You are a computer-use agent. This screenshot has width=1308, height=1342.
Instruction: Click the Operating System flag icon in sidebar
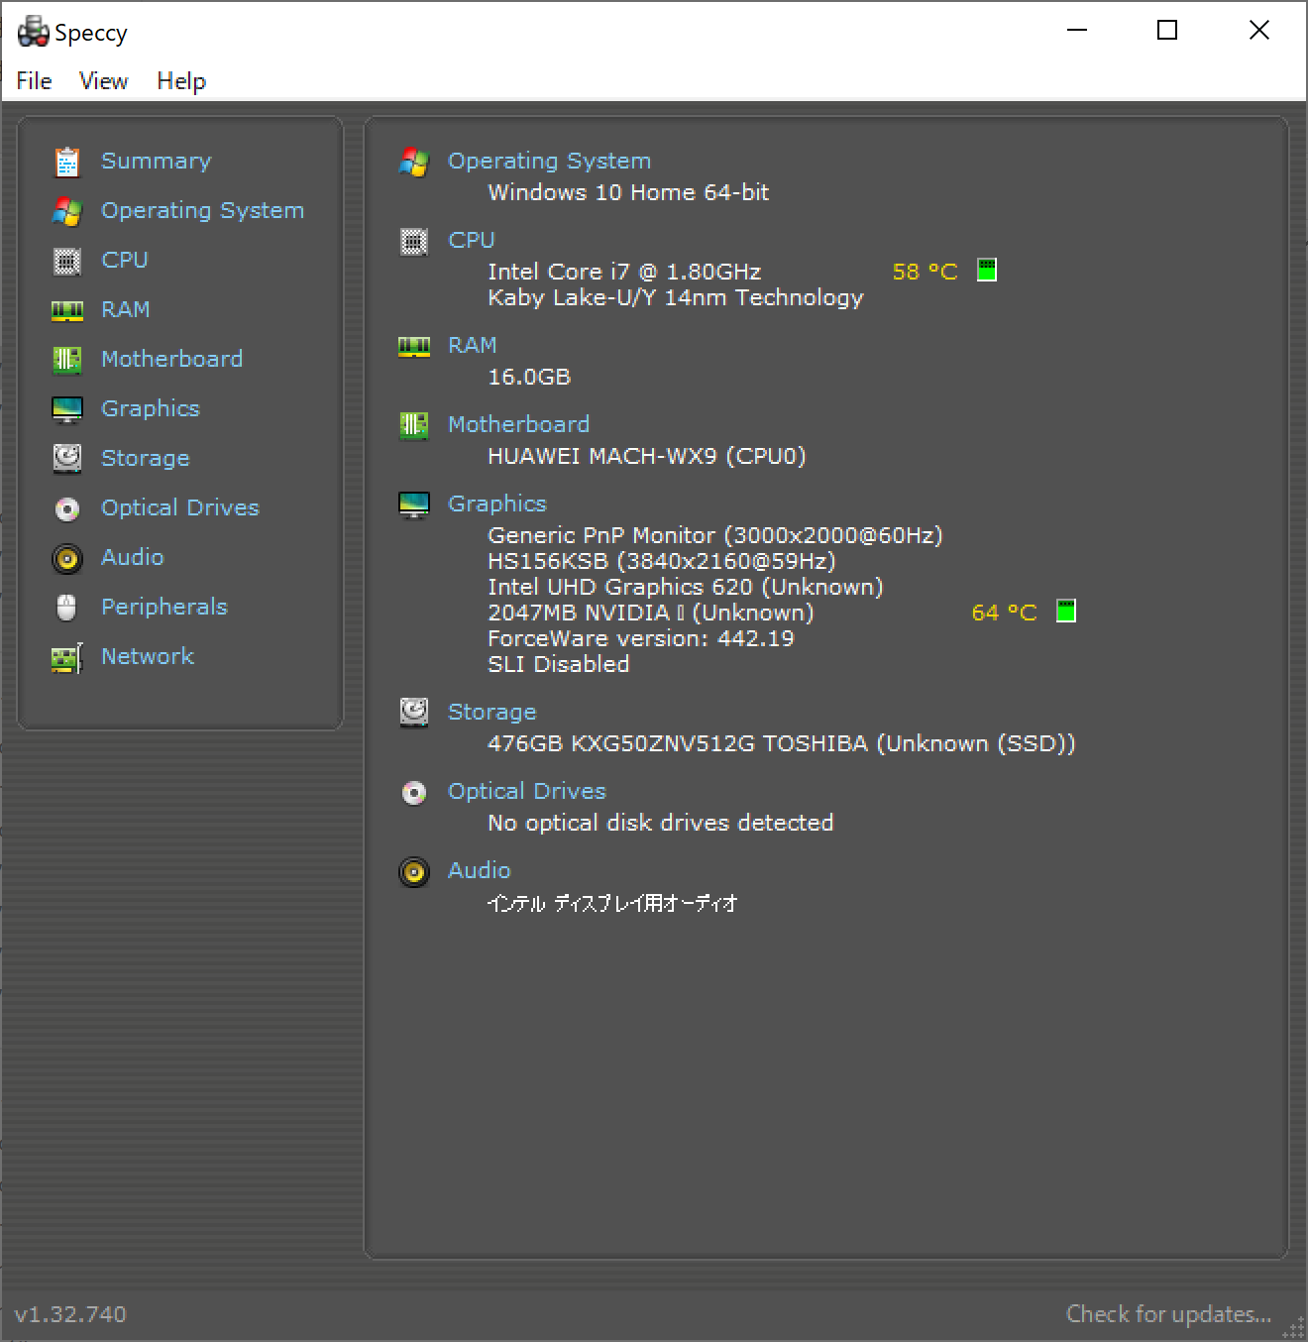66,210
